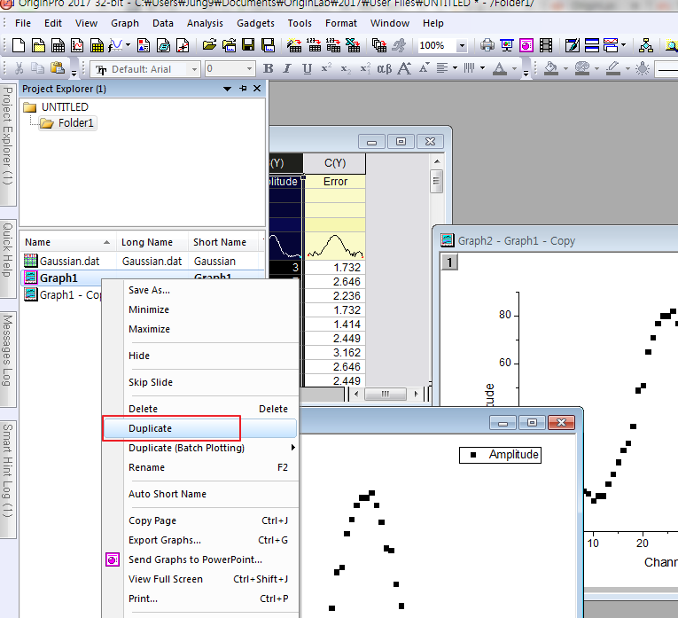Open the Line/Border Color dropdown arrow
Viewport: 678px width, 618px height.
point(627,68)
